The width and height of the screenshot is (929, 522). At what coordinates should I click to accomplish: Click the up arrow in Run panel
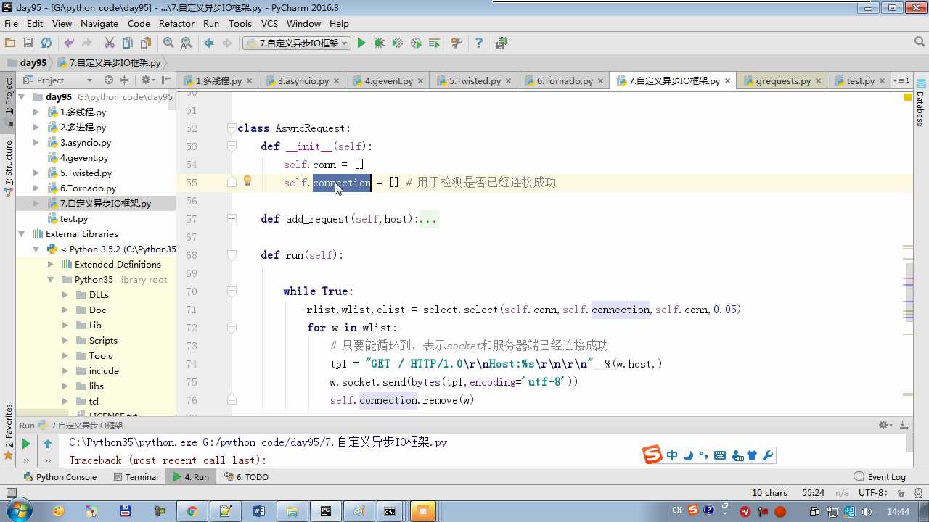48,444
